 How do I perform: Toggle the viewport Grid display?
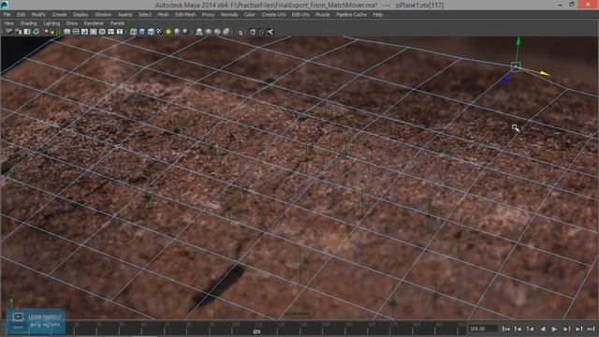(66, 32)
